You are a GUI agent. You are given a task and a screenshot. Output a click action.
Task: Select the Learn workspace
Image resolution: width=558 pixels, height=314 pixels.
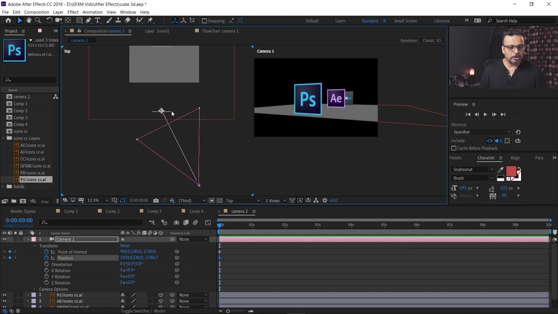(x=340, y=21)
